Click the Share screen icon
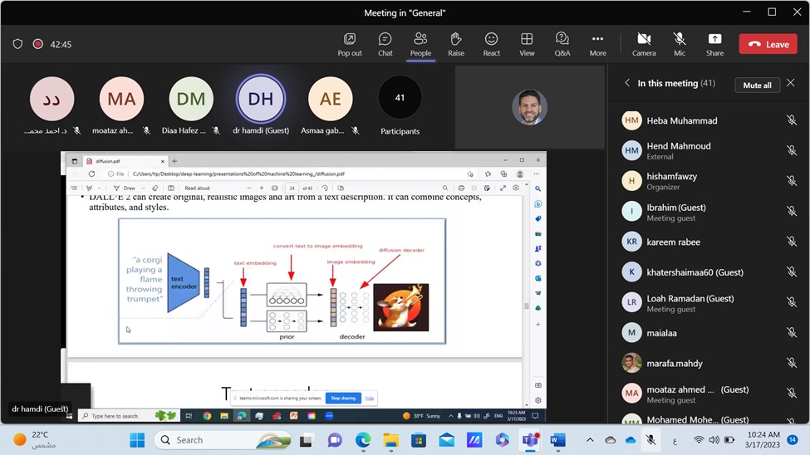This screenshot has width=810, height=455. [714, 44]
